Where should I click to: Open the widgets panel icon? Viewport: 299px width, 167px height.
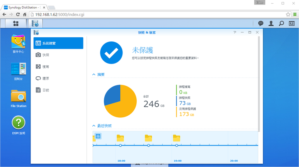(292, 23)
